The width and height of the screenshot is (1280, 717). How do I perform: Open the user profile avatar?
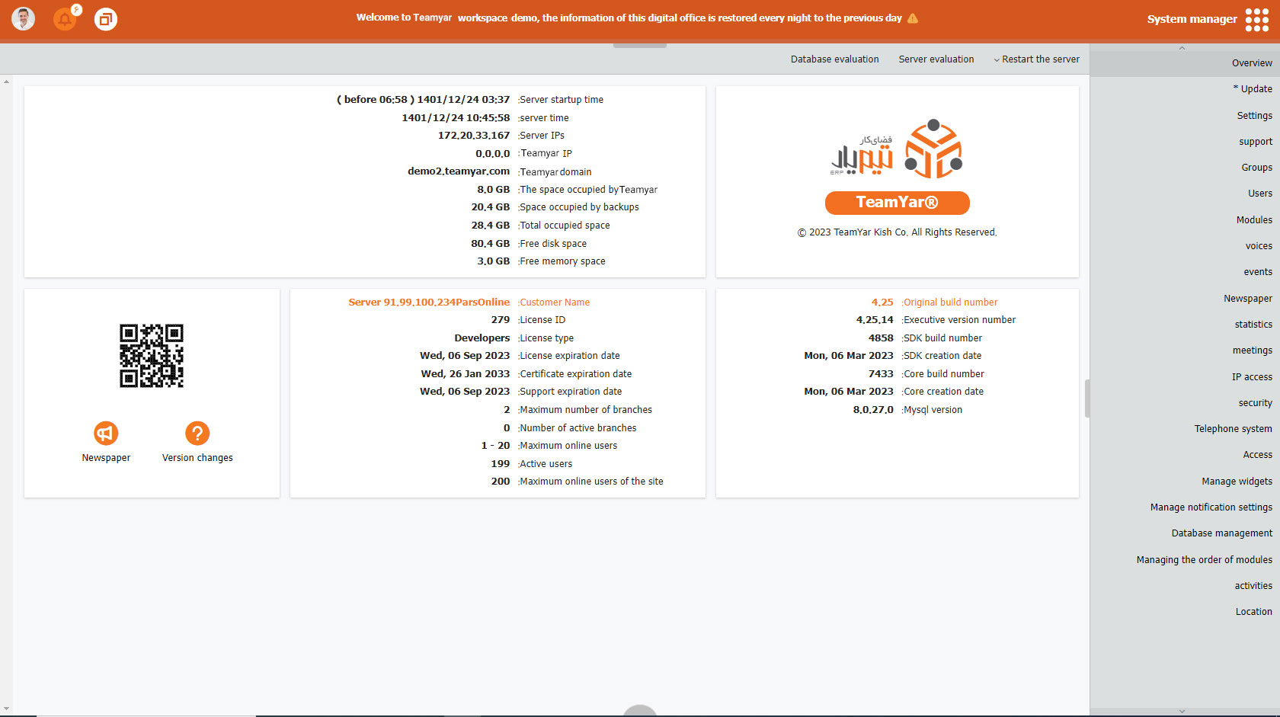tap(23, 19)
